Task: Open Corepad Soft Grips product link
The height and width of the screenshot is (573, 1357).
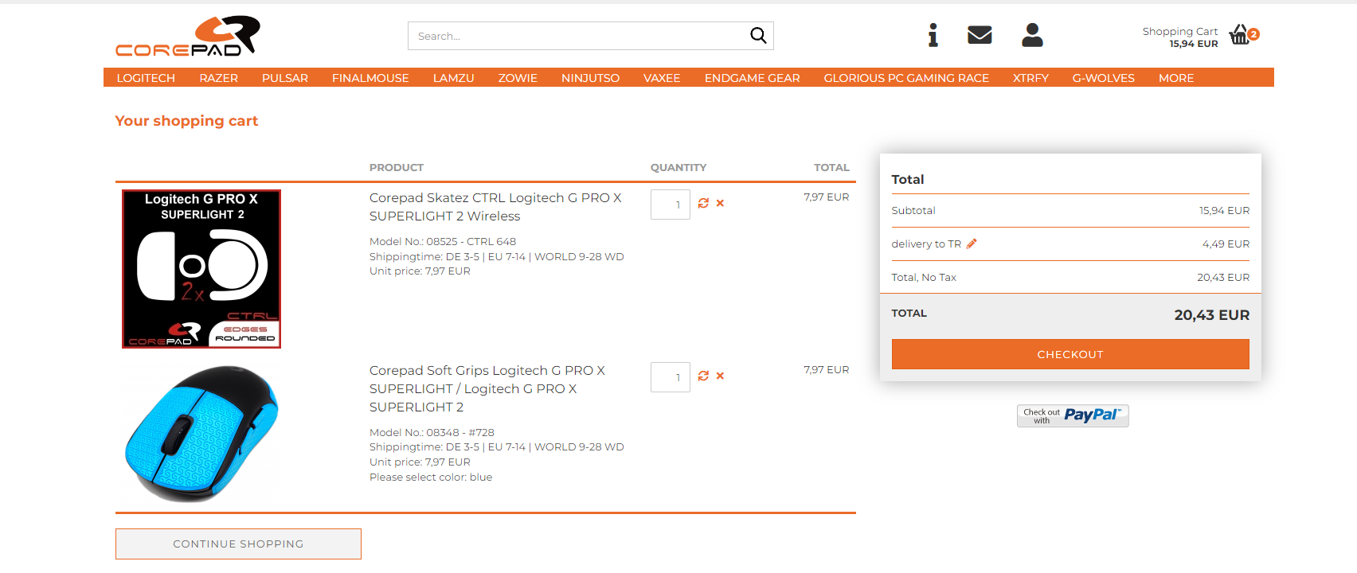Action: click(x=487, y=389)
